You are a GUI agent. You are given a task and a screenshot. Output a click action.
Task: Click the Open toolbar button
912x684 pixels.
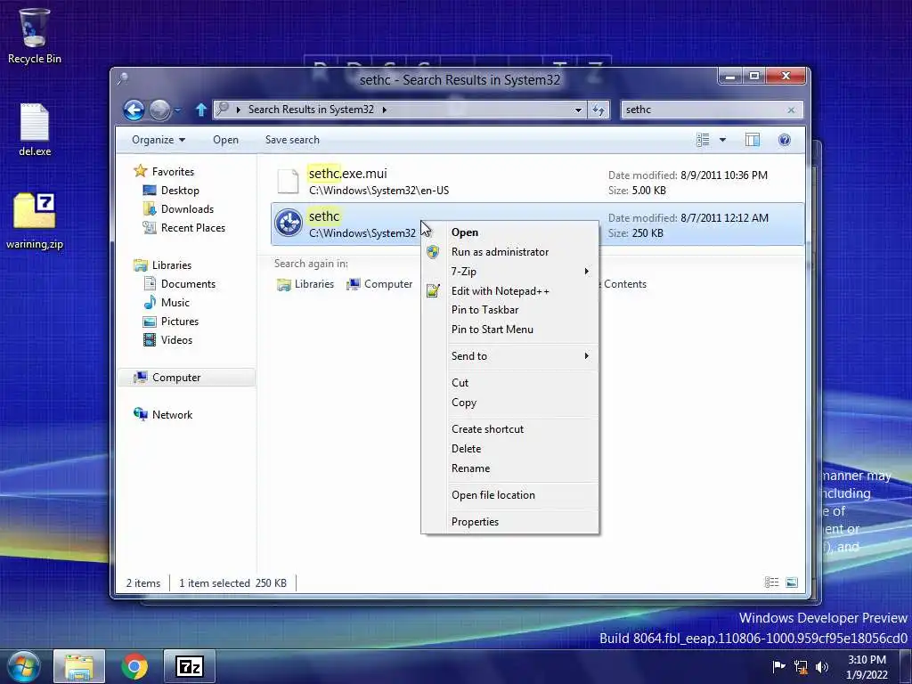coord(225,140)
